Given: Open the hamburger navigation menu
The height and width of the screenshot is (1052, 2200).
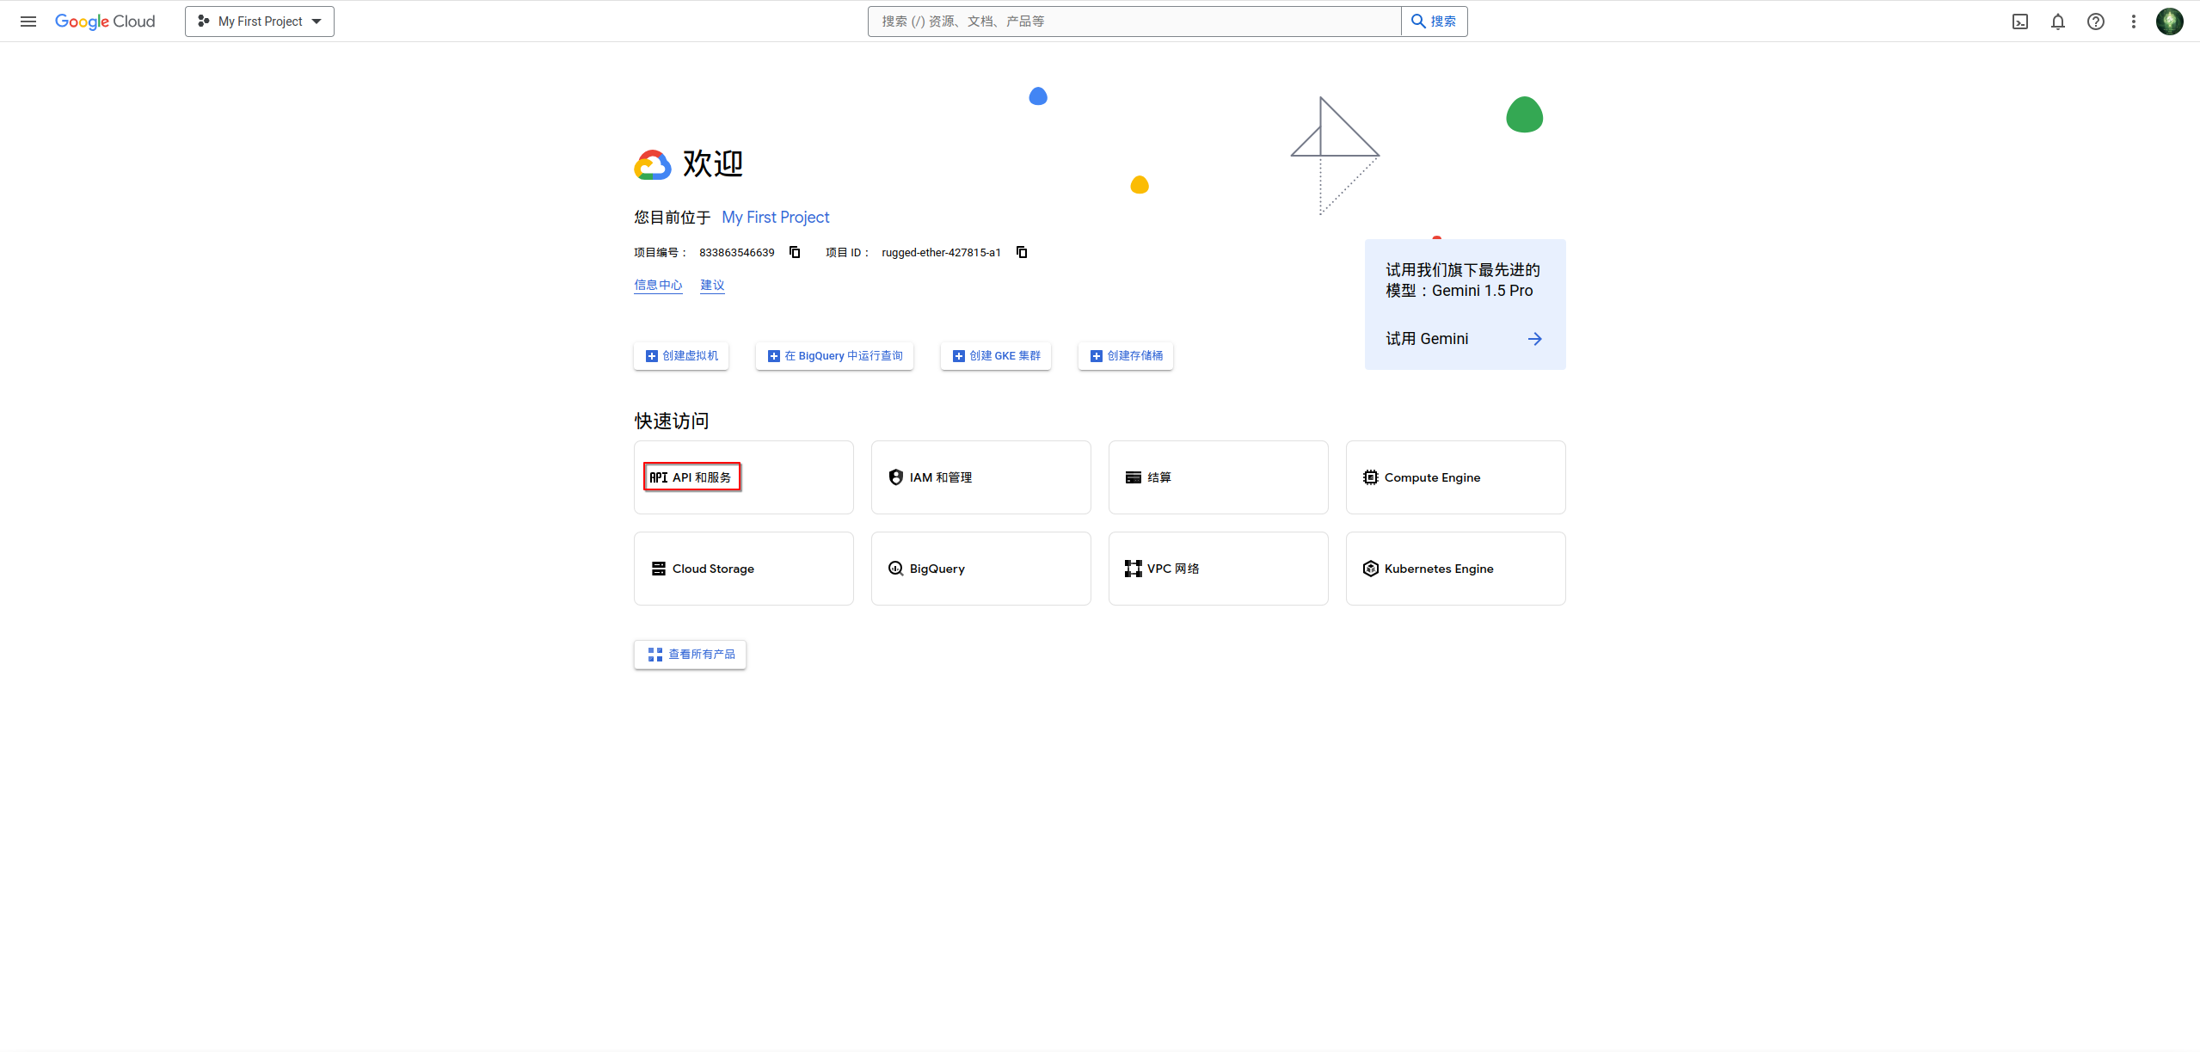Looking at the screenshot, I should [28, 22].
